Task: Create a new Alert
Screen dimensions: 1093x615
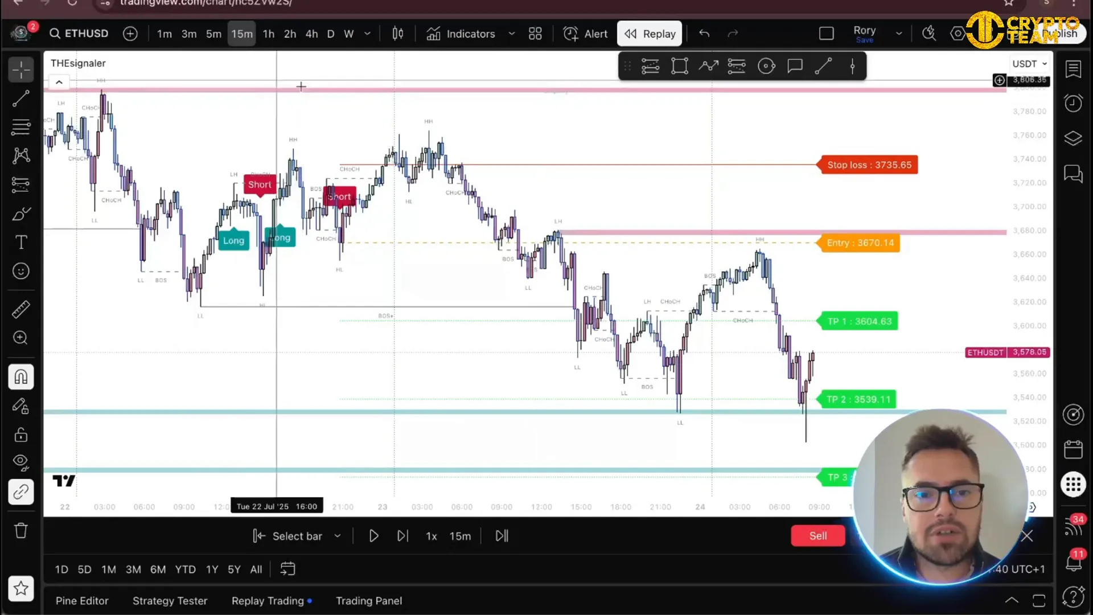Action: 585,34
